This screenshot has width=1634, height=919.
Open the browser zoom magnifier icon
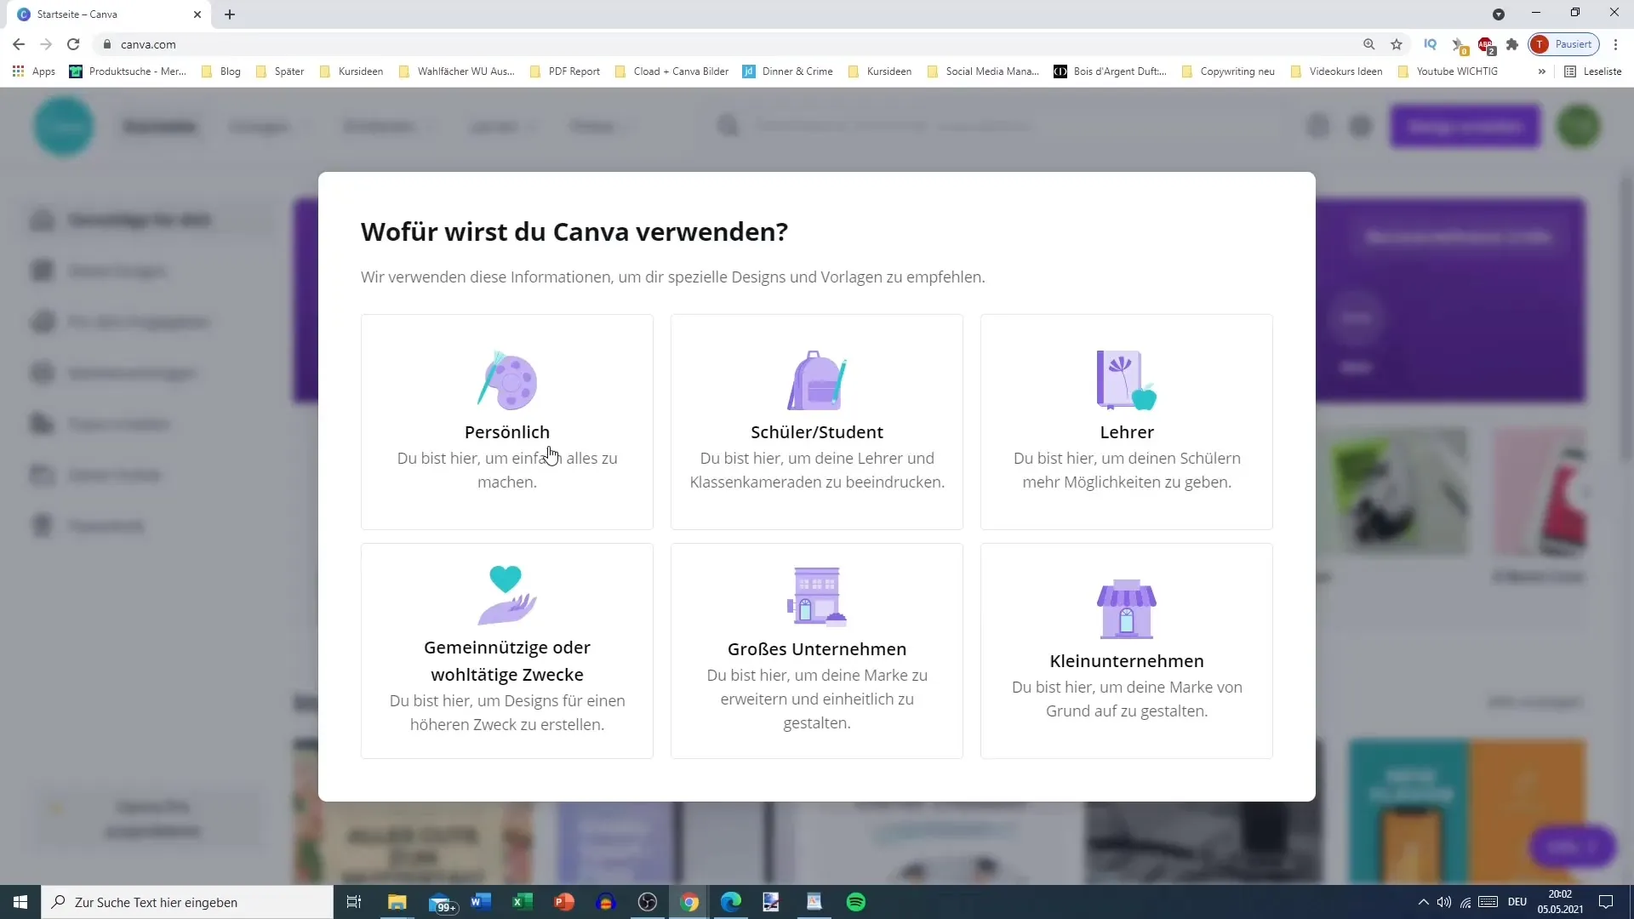coord(1369,44)
